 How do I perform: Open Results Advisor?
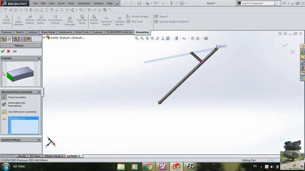[94, 20]
